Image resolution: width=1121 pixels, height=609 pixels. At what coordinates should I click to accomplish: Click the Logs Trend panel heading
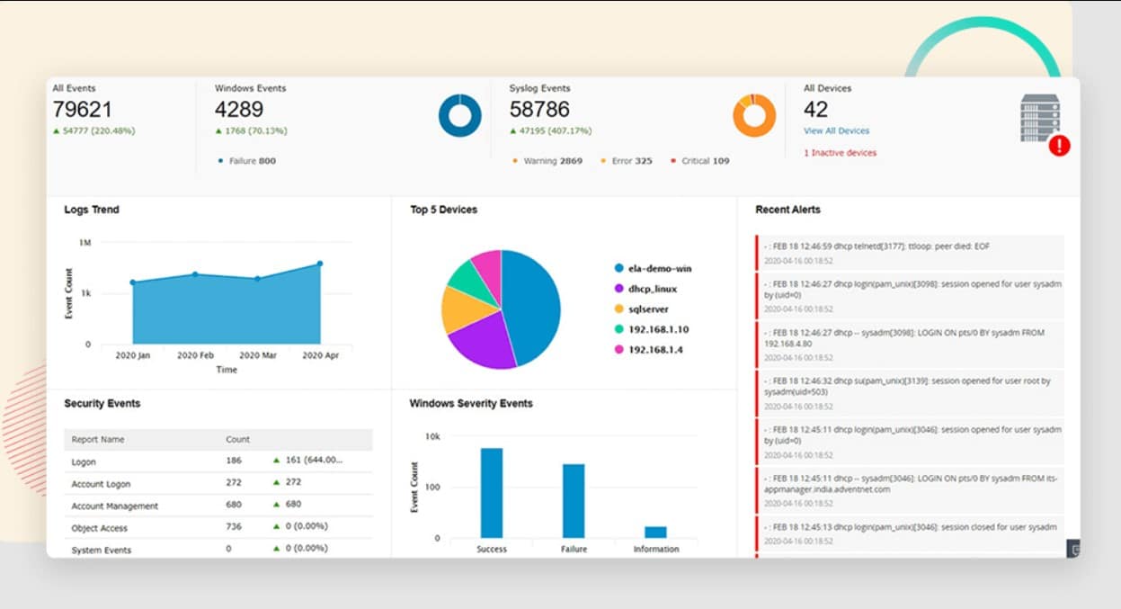click(92, 210)
